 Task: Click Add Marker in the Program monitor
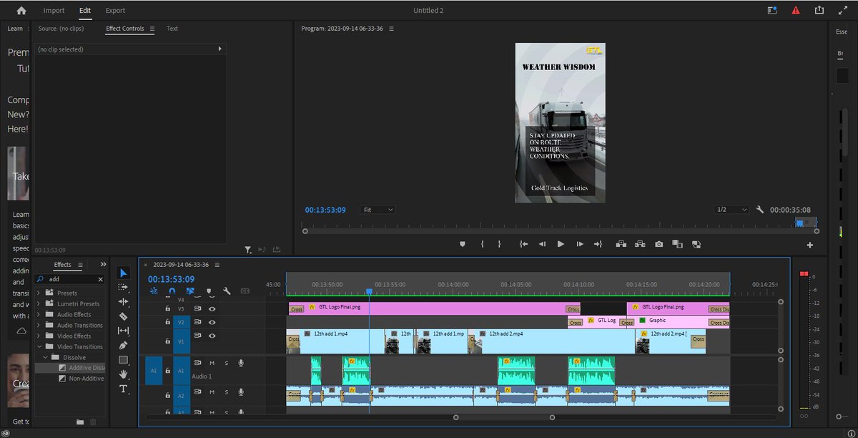pyautogui.click(x=462, y=244)
